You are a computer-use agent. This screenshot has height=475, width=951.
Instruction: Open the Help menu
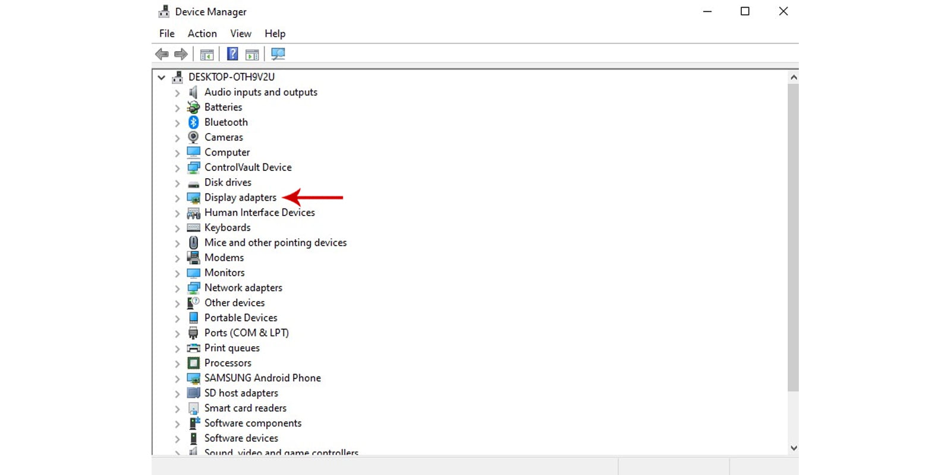point(275,34)
